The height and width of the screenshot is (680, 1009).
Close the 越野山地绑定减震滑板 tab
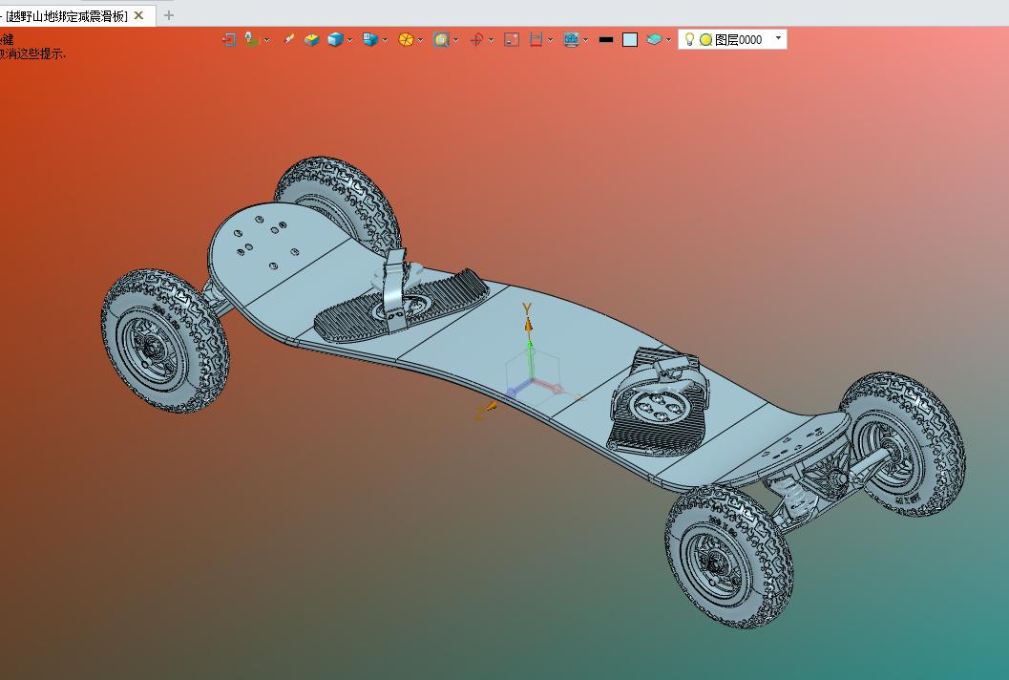(x=138, y=15)
